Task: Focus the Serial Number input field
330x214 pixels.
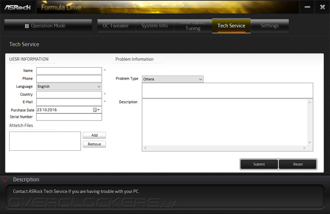Action: (69, 117)
